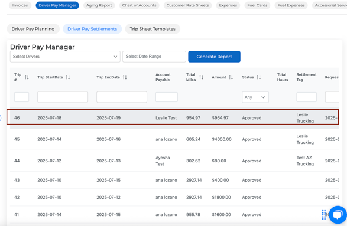Open the Fuel Cards tab

point(257,5)
